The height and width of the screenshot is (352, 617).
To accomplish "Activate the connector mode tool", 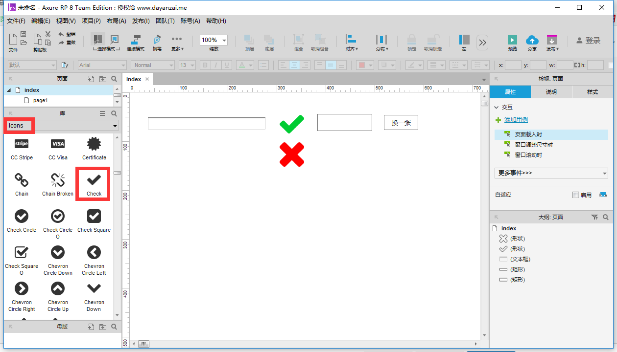I will pyautogui.click(x=136, y=43).
